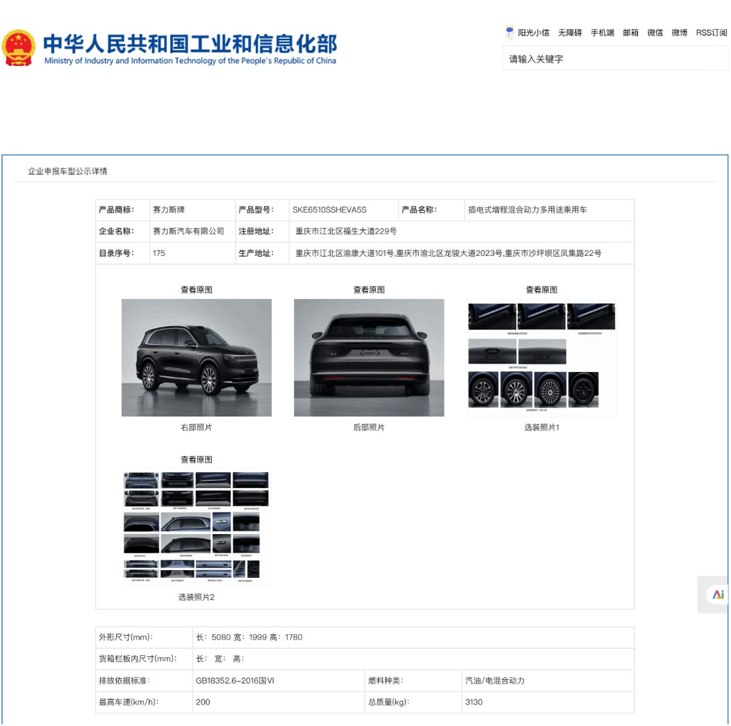Image resolution: width=731 pixels, height=726 pixels.
Task: Open the 后部照片 rear view thumbnail
Action: tap(369, 357)
